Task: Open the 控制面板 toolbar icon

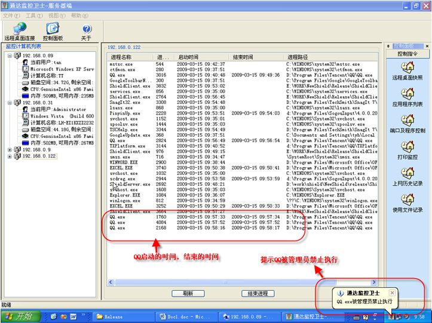Action: coord(53,31)
